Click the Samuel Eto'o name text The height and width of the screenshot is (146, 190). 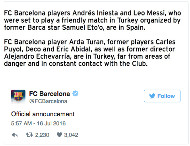82,27
